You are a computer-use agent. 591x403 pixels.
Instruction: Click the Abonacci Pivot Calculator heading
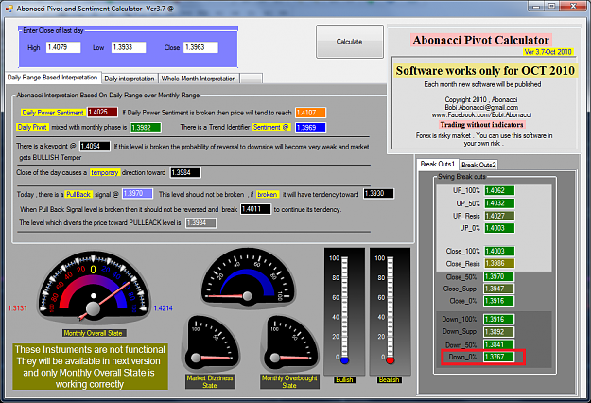pyautogui.click(x=481, y=40)
